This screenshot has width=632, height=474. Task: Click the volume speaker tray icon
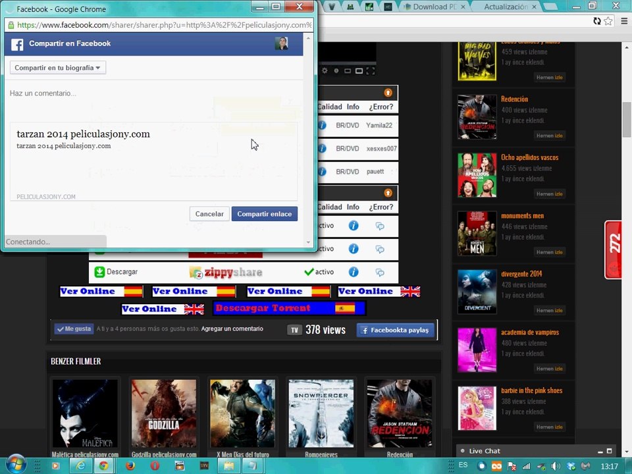[556, 466]
